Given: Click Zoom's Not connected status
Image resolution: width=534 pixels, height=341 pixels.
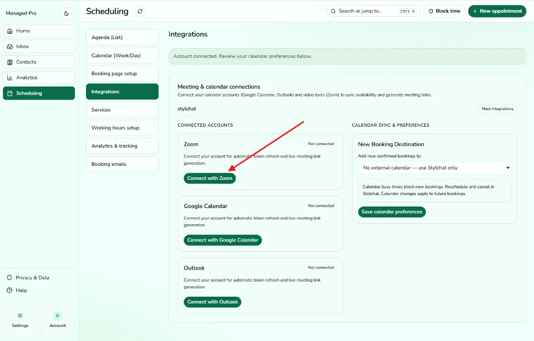Looking at the screenshot, I should coord(321,144).
